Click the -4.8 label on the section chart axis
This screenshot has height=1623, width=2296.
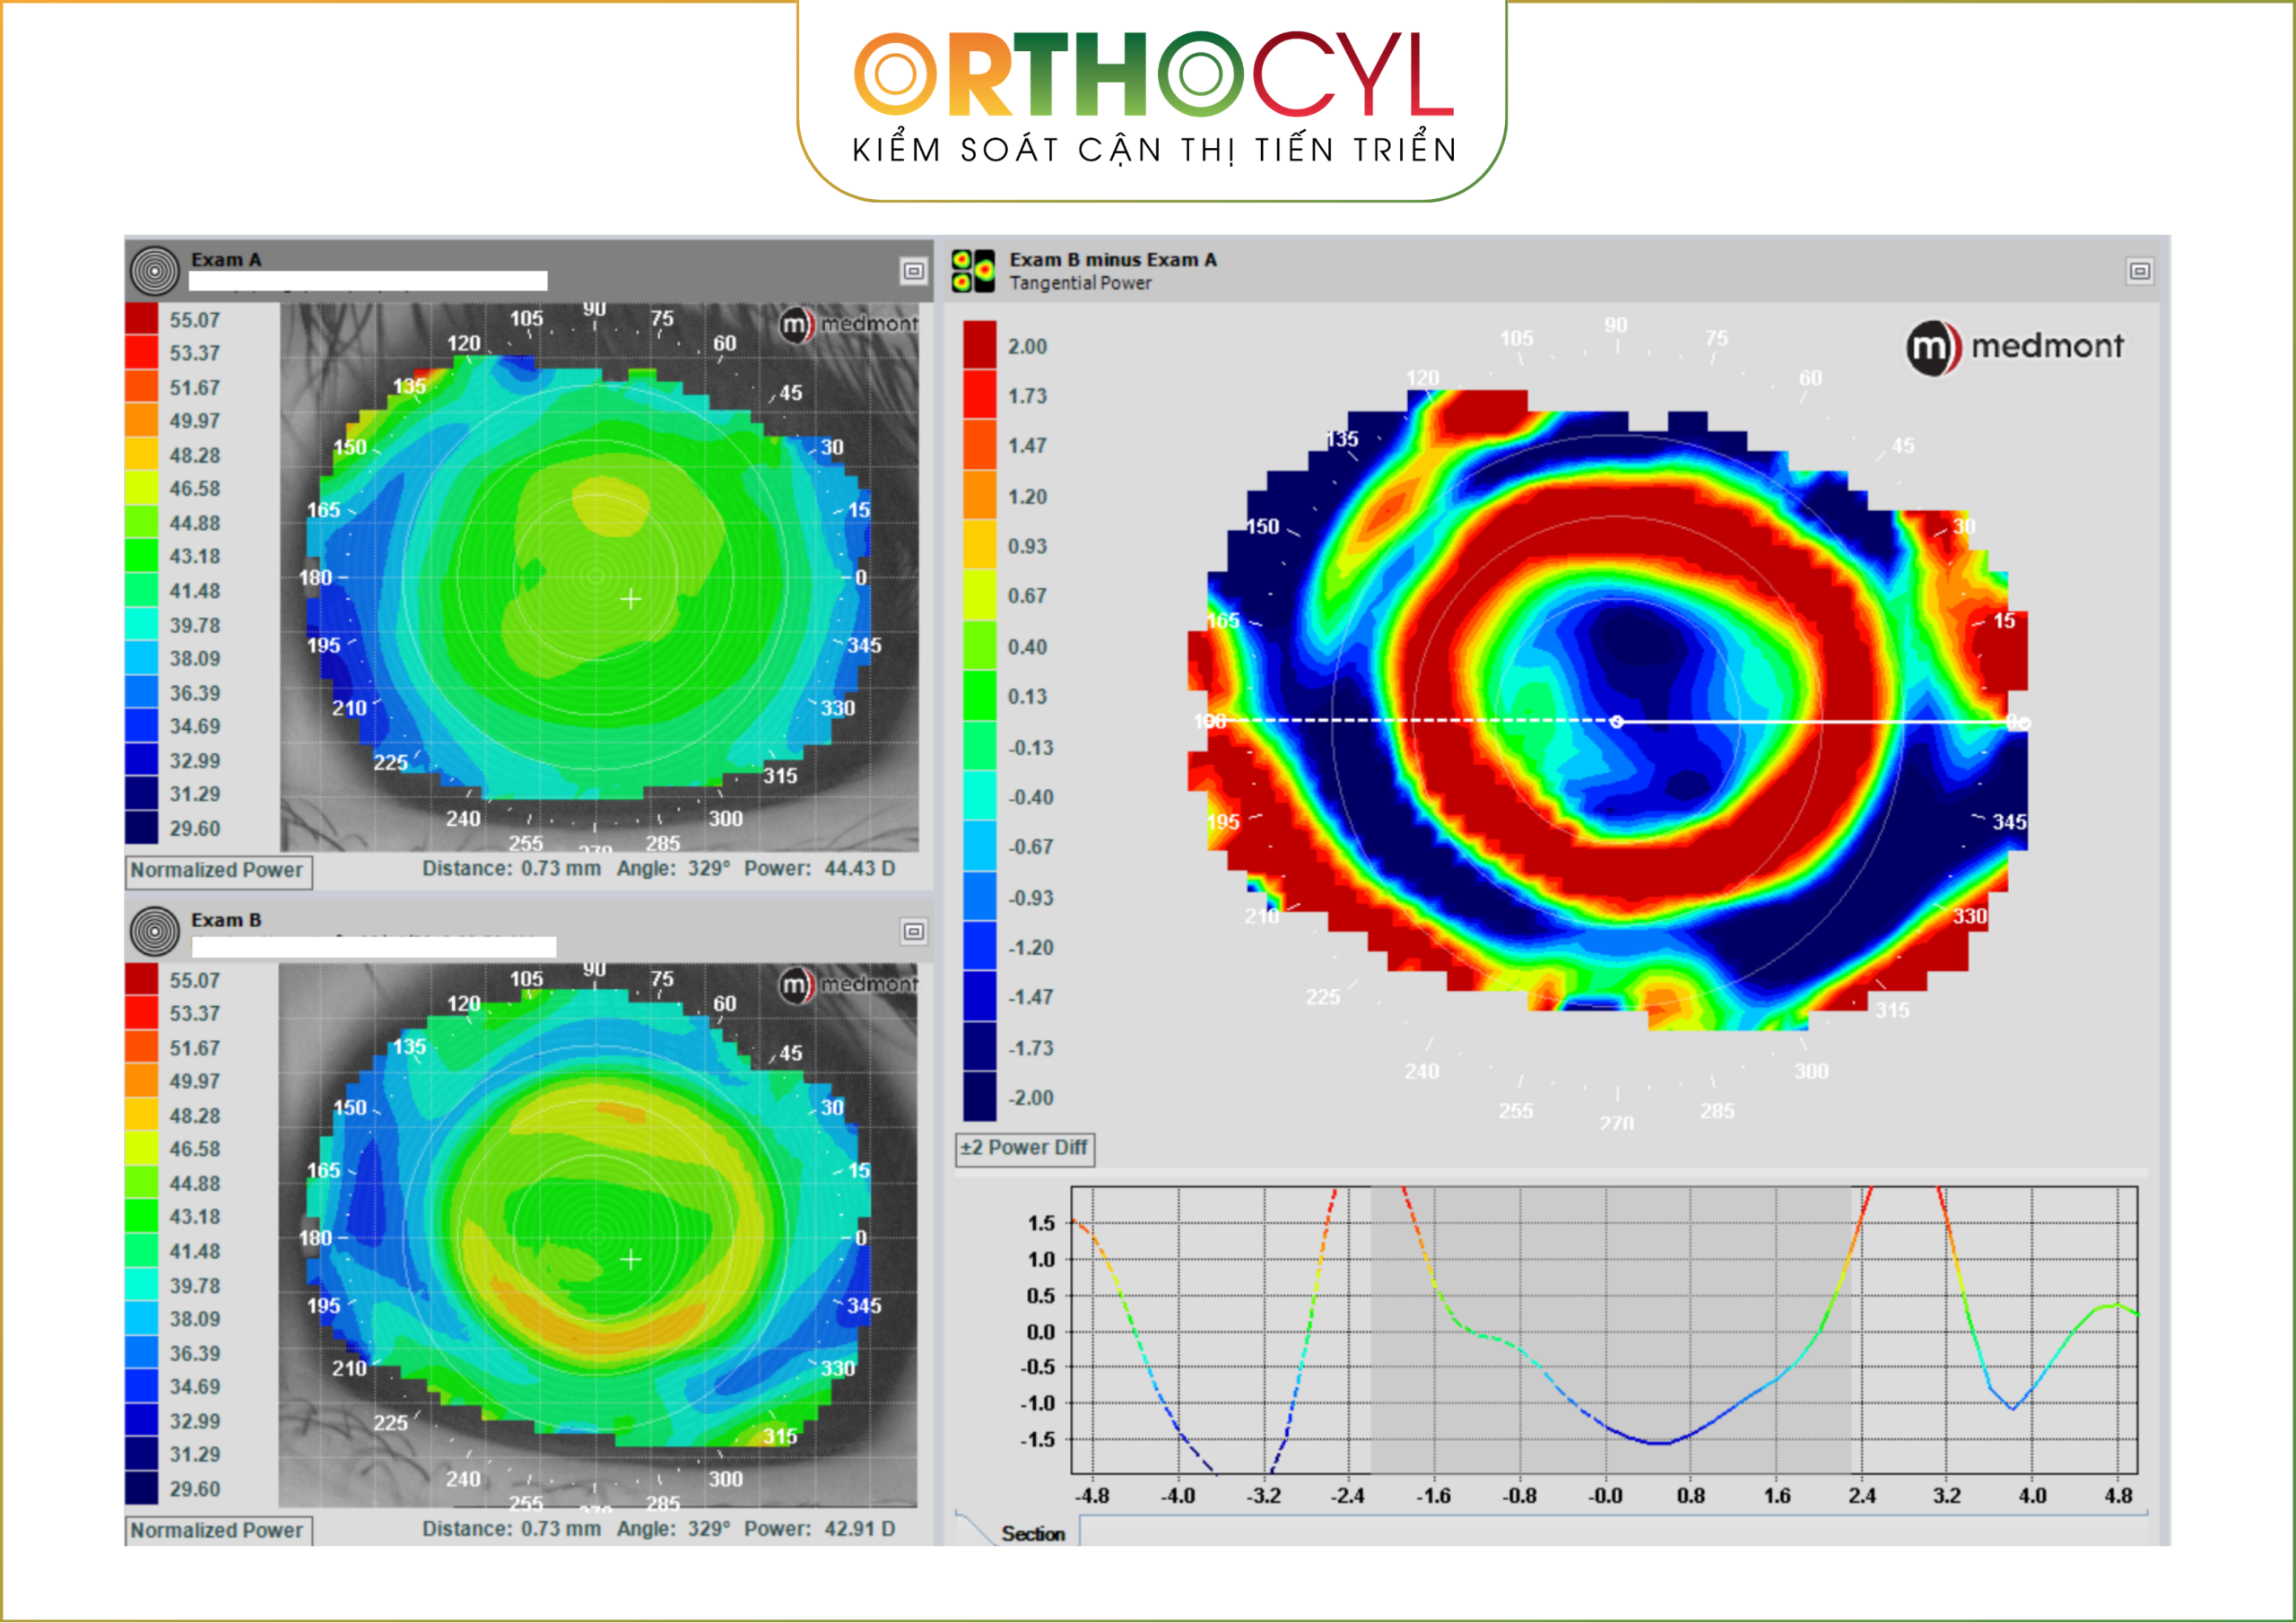coord(1091,1496)
